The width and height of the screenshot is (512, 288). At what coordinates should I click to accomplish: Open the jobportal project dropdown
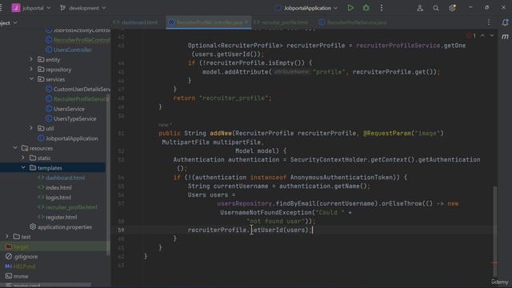[x=31, y=8]
